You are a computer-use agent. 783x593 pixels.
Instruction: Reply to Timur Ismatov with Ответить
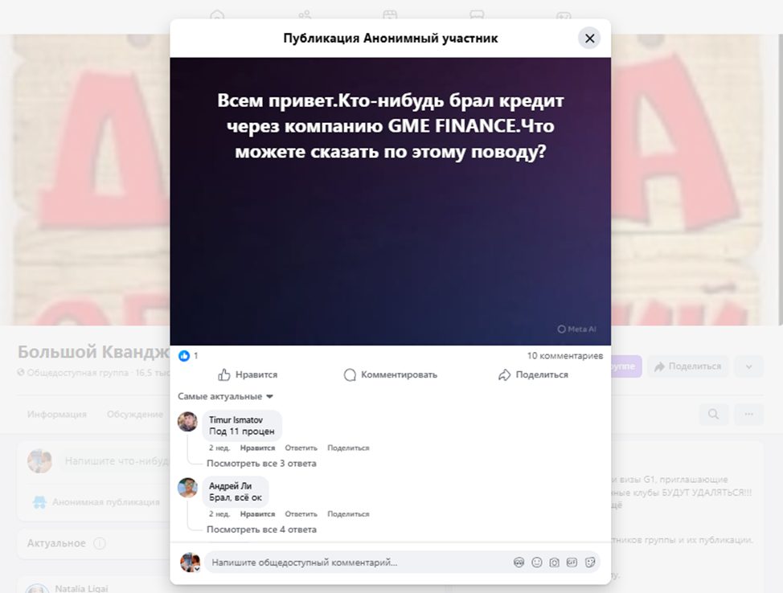pos(301,448)
